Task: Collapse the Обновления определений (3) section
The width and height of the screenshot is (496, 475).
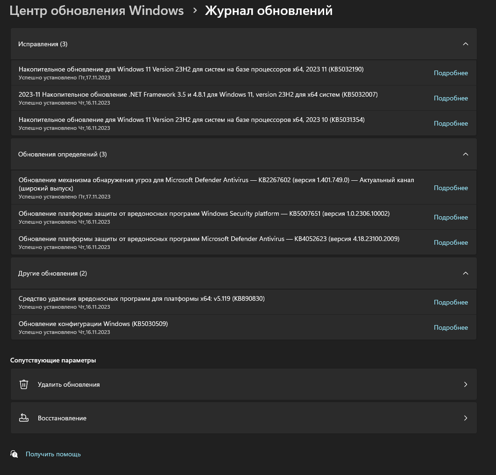Action: coord(465,154)
